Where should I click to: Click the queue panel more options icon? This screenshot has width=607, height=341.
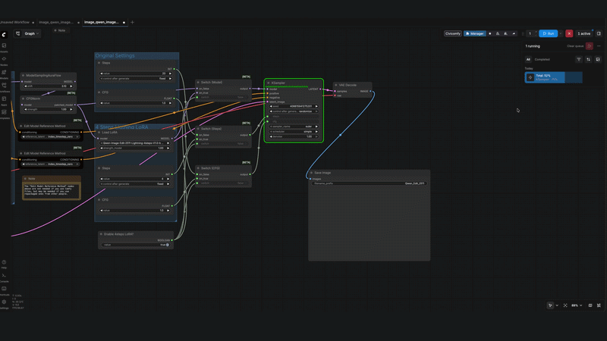coord(599,46)
